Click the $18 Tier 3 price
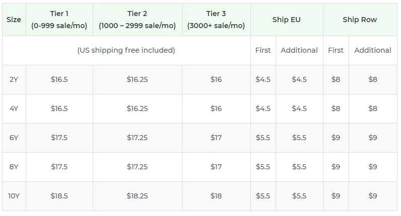This screenshot has height=216, width=401. click(x=216, y=196)
